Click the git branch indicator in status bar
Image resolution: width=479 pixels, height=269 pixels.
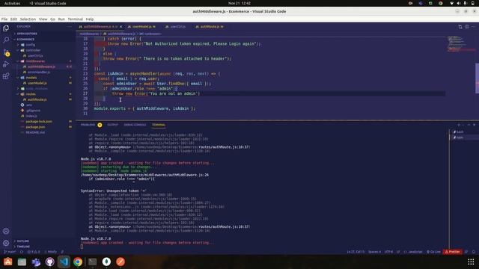coord(10,252)
